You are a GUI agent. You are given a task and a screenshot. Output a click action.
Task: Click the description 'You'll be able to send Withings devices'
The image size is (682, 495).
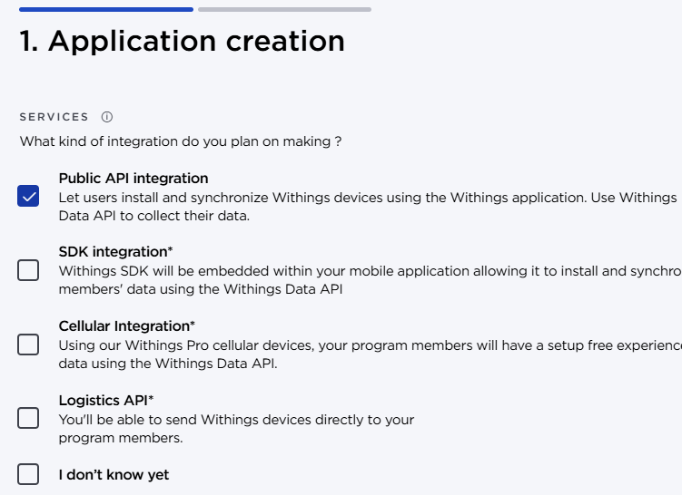click(x=236, y=429)
